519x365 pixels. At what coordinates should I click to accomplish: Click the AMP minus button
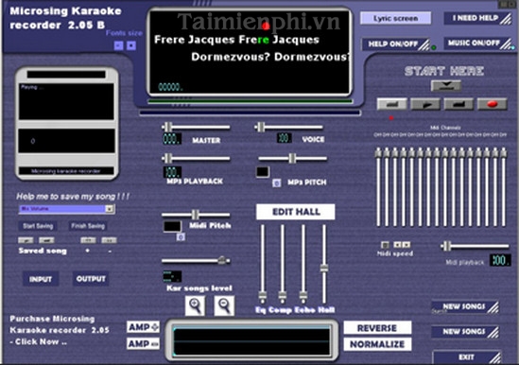[143, 343]
